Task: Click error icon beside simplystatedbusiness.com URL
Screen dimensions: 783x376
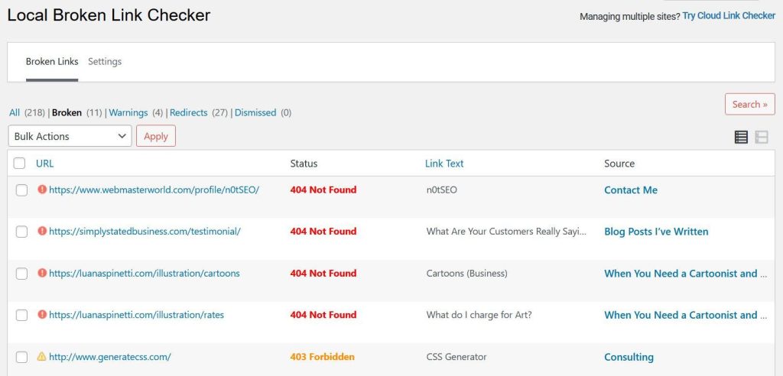Action: [42, 232]
